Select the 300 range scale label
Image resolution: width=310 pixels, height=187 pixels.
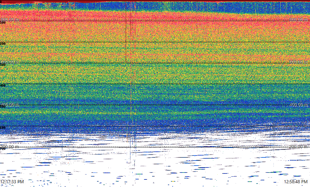[3, 65]
